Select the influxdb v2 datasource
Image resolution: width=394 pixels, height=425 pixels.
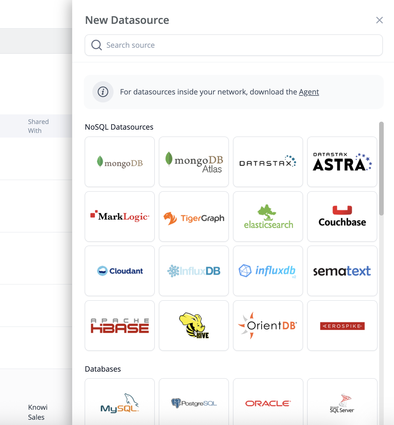tap(268, 271)
